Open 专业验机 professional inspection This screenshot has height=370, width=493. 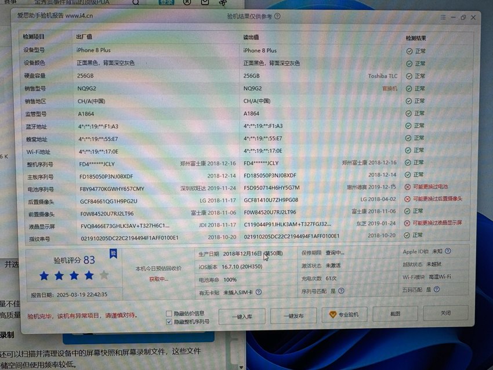pos(345,314)
